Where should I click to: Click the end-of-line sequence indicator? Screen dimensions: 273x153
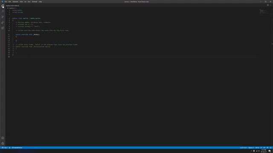tap(261, 148)
